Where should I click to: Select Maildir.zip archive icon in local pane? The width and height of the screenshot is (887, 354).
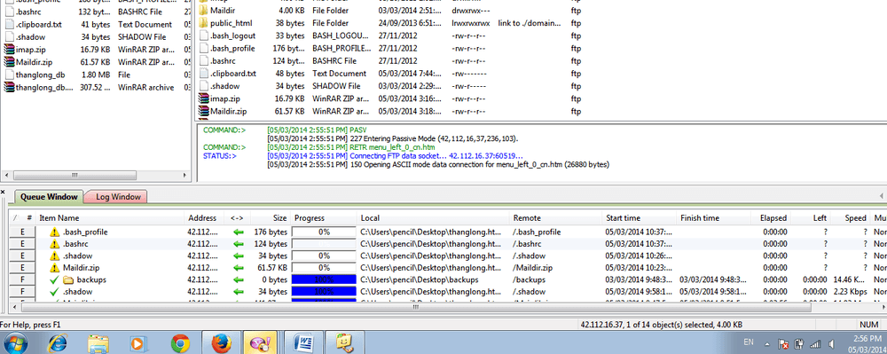coord(9,62)
